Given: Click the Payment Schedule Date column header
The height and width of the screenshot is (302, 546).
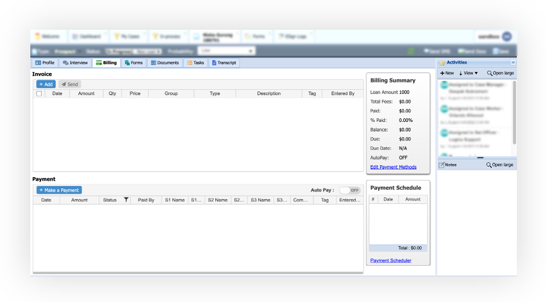Looking at the screenshot, I should (x=388, y=199).
